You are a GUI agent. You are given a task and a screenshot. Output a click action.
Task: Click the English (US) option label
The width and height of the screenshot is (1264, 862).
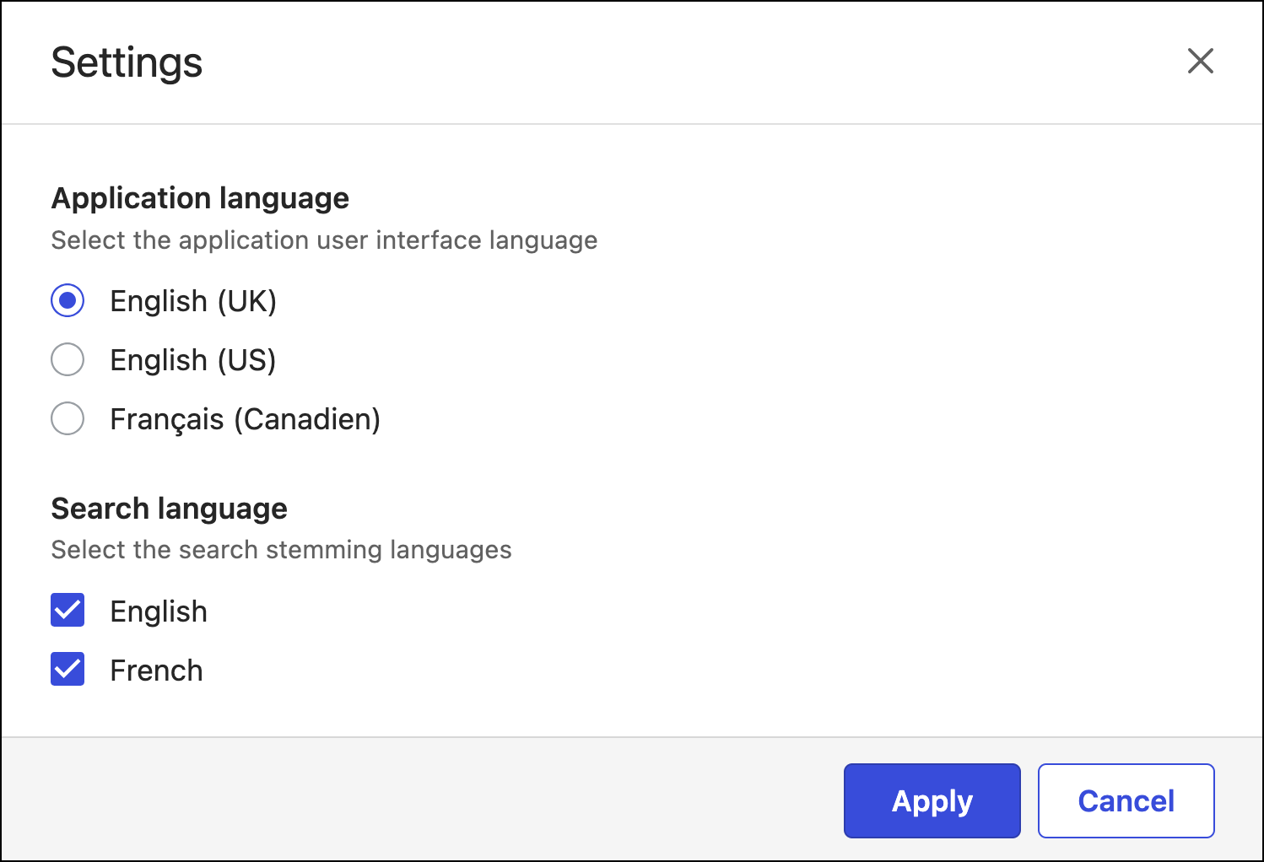[x=192, y=359]
